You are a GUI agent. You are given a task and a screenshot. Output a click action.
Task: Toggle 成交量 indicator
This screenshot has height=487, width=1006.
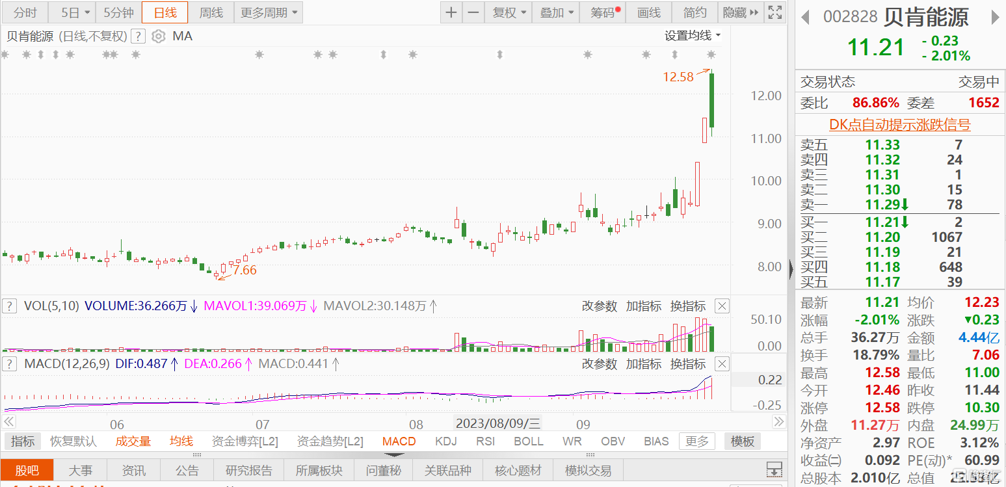pos(133,441)
